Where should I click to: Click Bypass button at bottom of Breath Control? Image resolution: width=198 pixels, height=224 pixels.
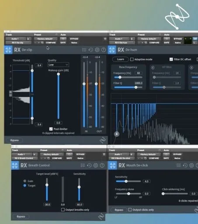(21, 217)
